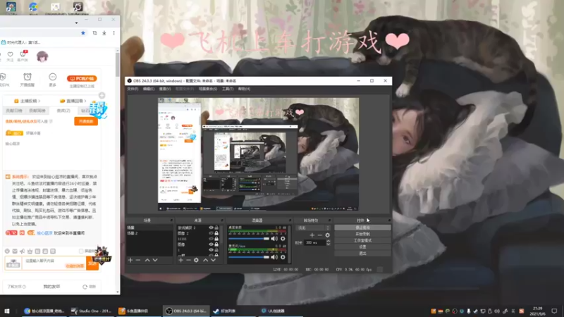This screenshot has width=564, height=317.
Task: Remove the selected scene with the minus icon
Action: coord(138,260)
